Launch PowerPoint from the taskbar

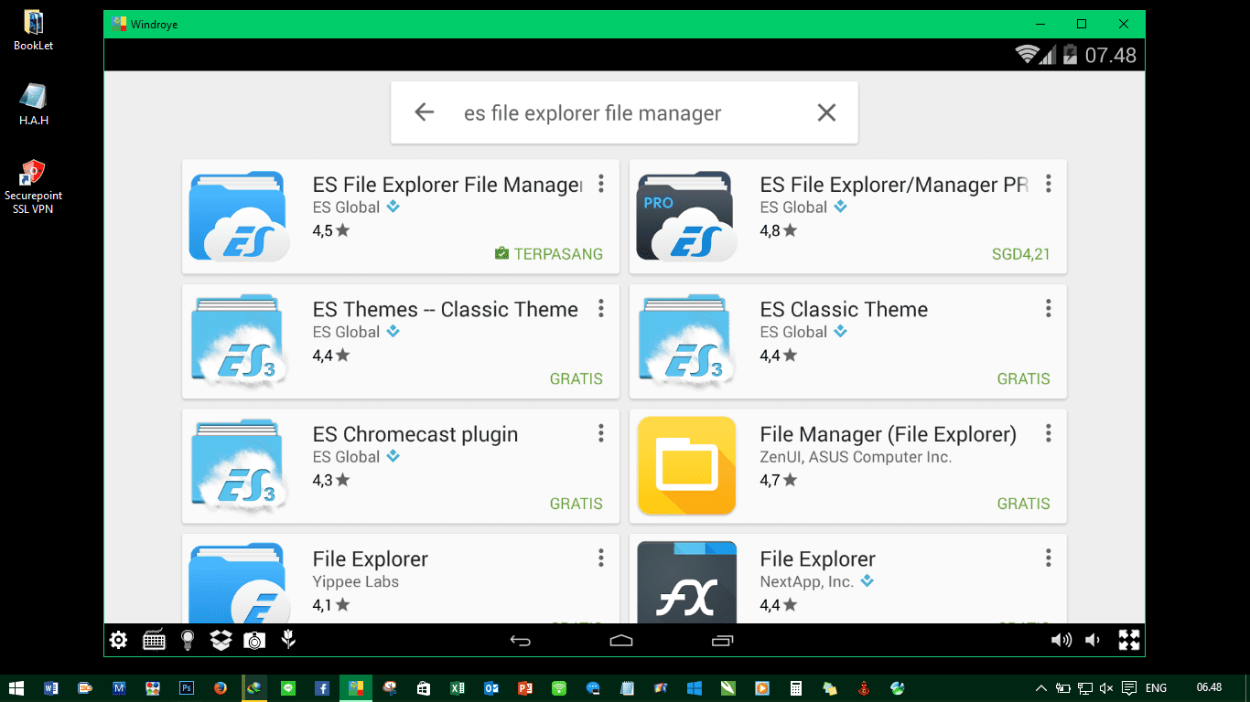525,687
